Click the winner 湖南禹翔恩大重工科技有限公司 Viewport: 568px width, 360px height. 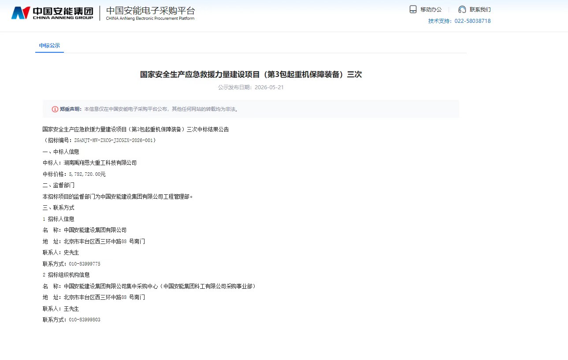(100, 163)
